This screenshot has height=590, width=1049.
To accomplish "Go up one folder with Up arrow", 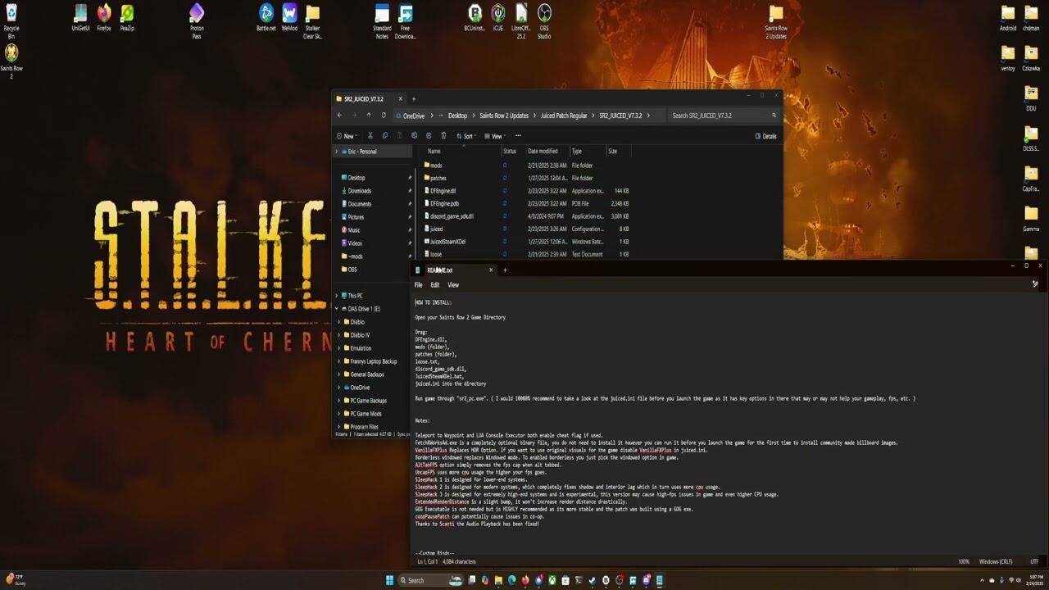I will [x=369, y=116].
